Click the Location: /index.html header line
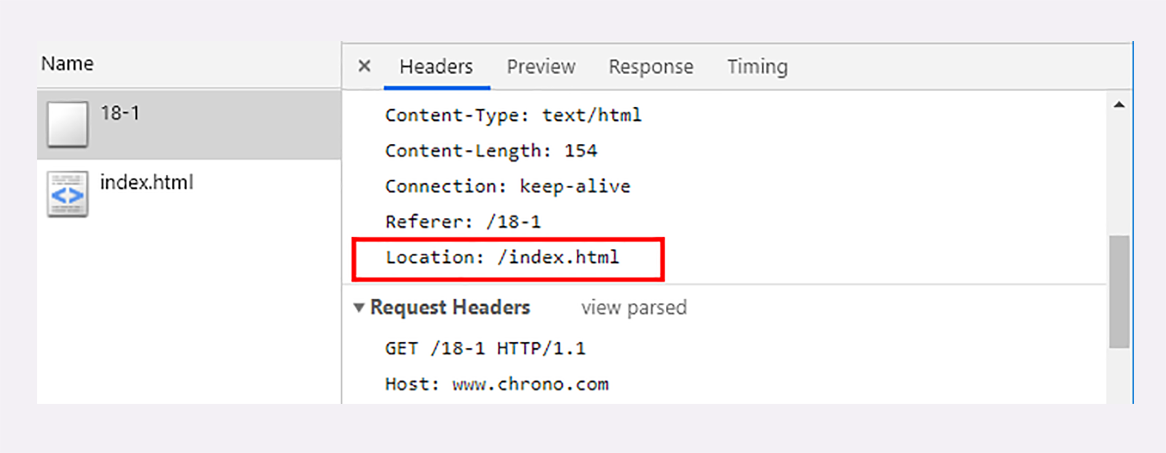Screen dimensions: 1166x453 coord(502,257)
